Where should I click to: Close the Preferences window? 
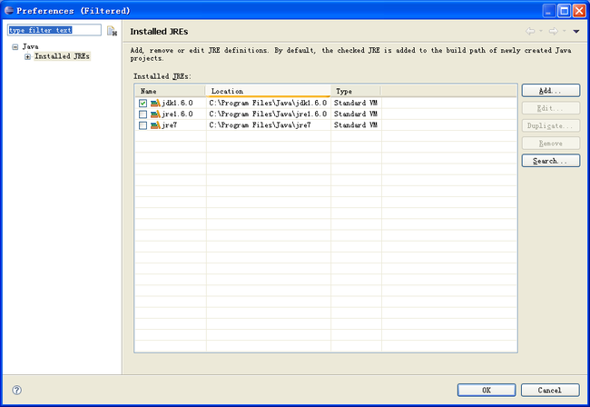pos(579,11)
